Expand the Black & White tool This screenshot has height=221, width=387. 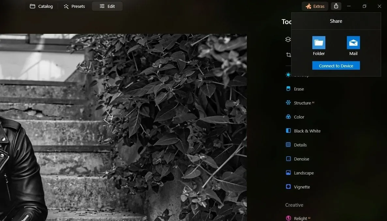coord(307,131)
